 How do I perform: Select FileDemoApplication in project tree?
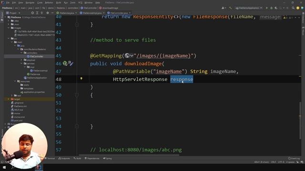(35, 78)
